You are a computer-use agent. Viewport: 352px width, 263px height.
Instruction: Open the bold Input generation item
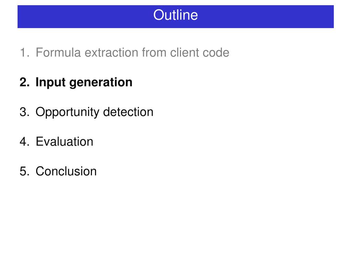(x=84, y=83)
